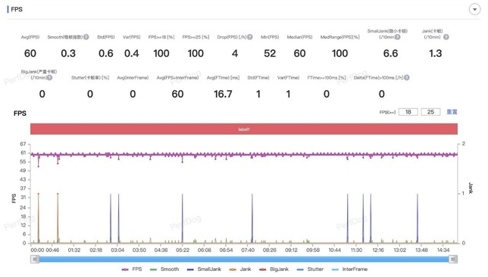The image size is (488, 277).
Task: Click help icon next to Jank (/10min)
Action: pyautogui.click(x=446, y=37)
